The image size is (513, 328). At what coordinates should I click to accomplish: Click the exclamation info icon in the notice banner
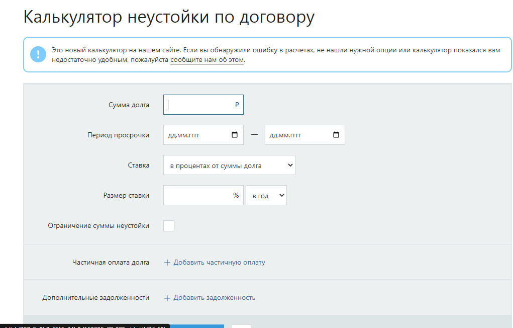[38, 54]
